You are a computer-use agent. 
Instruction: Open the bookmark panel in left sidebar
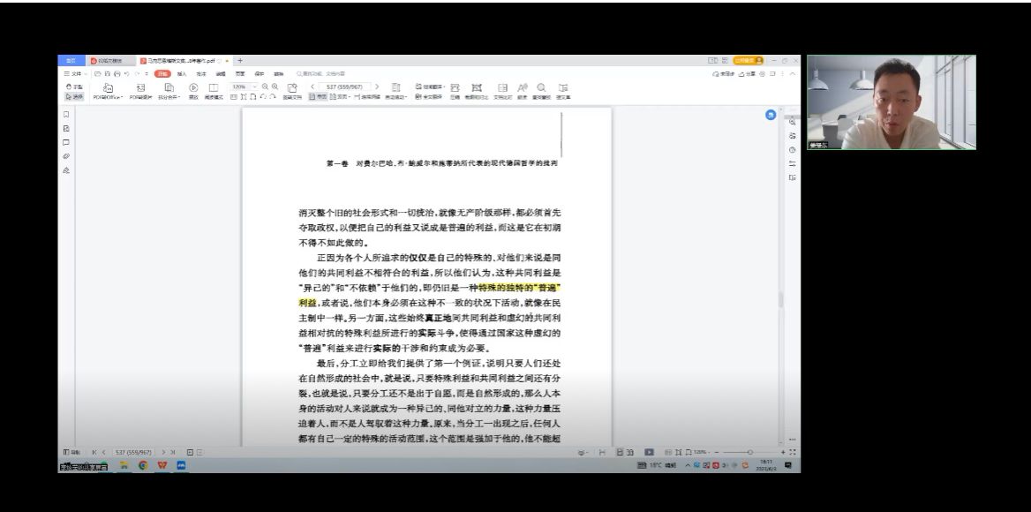(x=65, y=115)
